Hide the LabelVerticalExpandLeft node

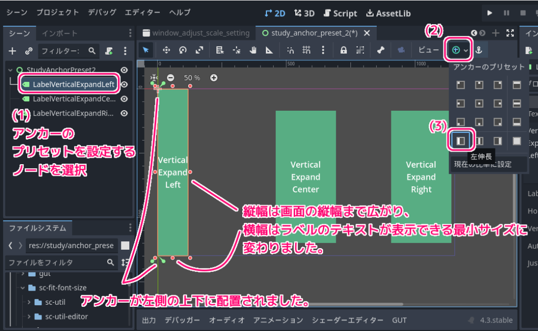click(125, 84)
